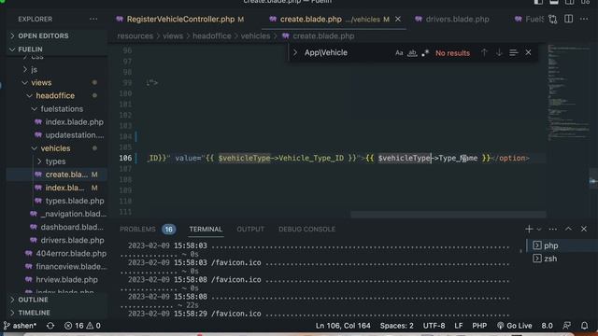
Task: Switch to RegisterVehicleController.php tab
Action: (x=180, y=19)
